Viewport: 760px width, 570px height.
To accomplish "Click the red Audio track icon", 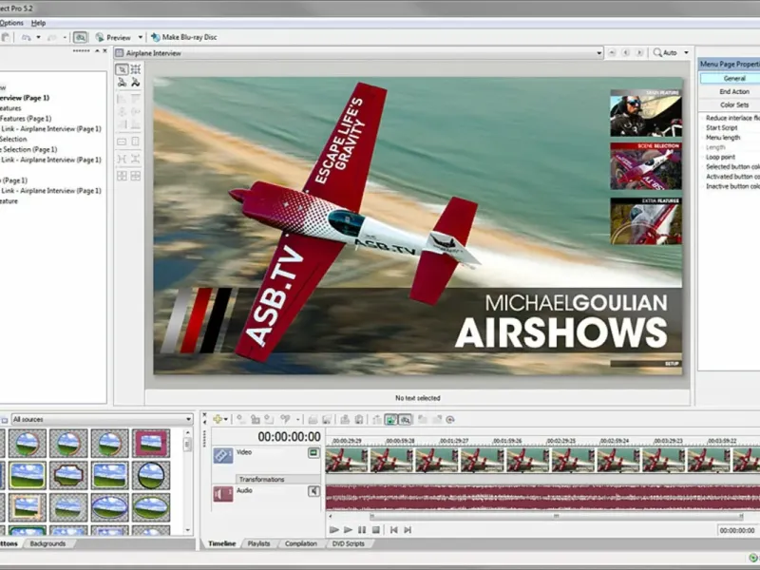I will 223,494.
